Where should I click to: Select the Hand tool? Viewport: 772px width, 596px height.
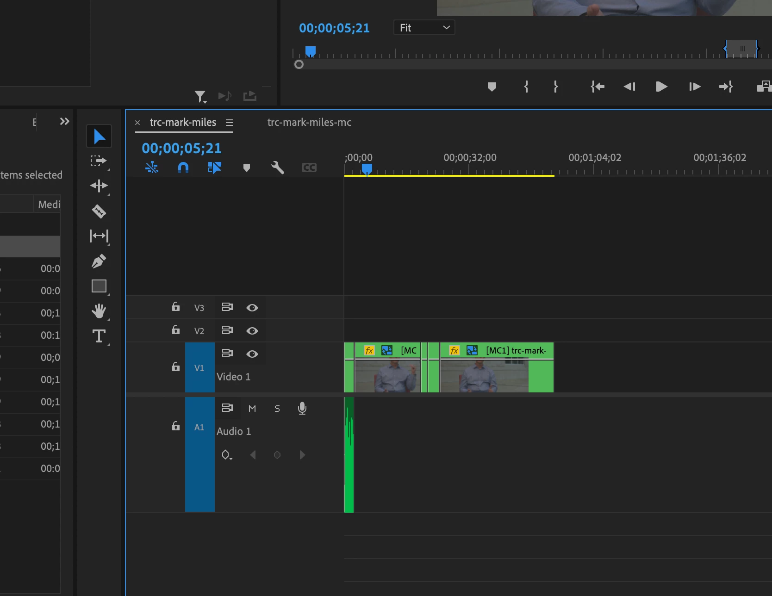(x=99, y=311)
